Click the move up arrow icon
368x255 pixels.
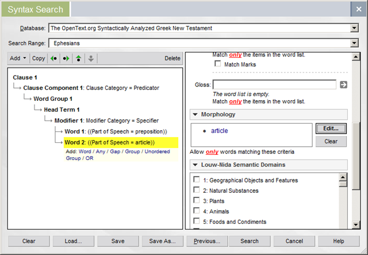79,58
